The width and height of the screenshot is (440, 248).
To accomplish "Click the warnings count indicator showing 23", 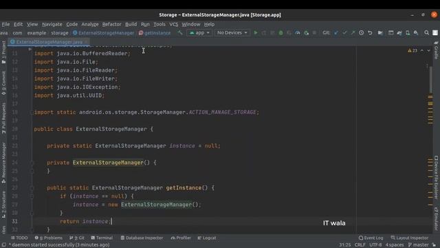I will 412,50.
